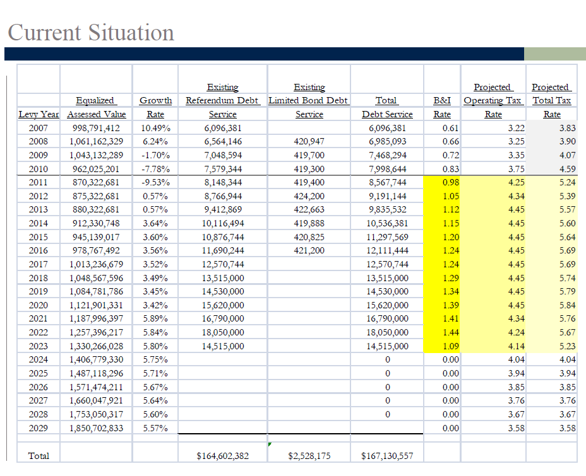The height and width of the screenshot is (476, 586).
Task: Click the Total row label
Action: coord(39,455)
